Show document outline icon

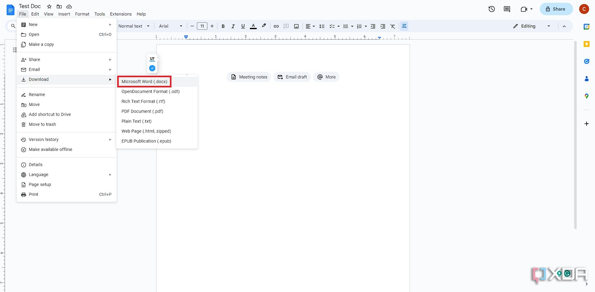coord(15,50)
